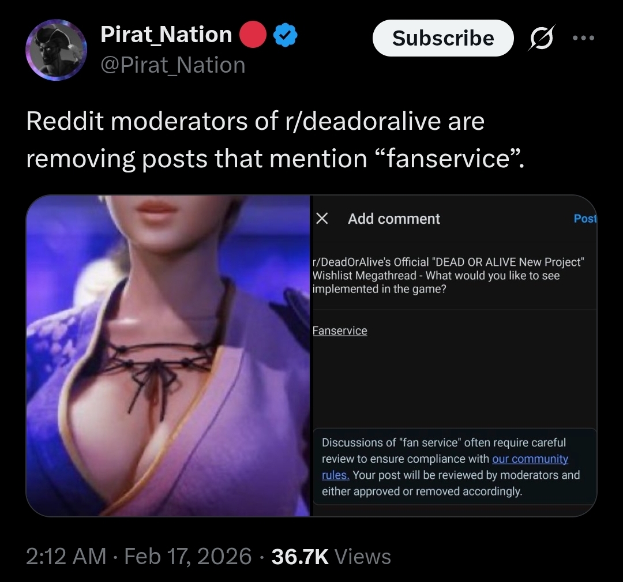Open the three-dot more options menu
623x582 pixels.
click(x=583, y=38)
